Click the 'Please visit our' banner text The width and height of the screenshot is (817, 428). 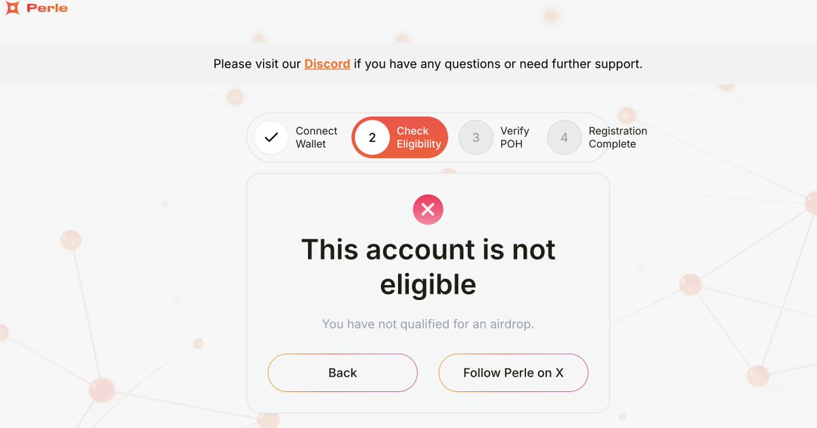tap(257, 64)
